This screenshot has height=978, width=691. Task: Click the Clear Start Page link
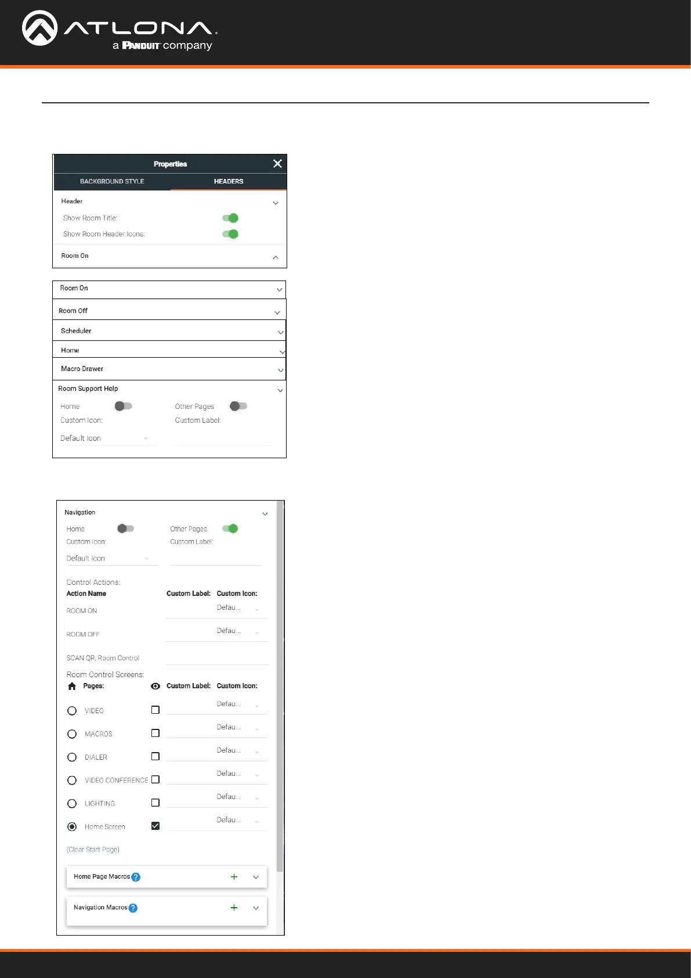[x=93, y=850]
